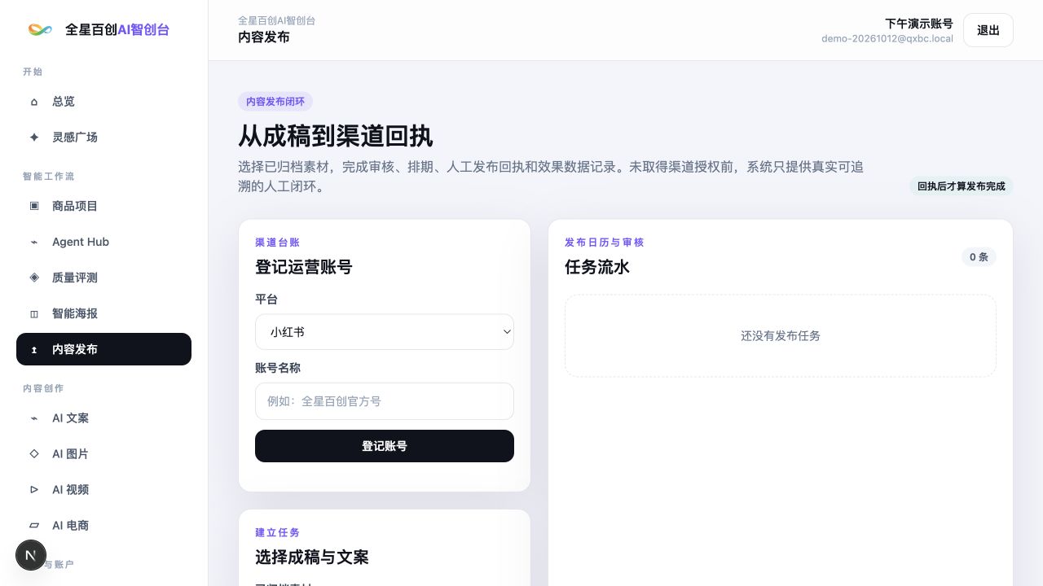Select the active 内容发布 menu item
The height and width of the screenshot is (586, 1043).
[x=103, y=349]
